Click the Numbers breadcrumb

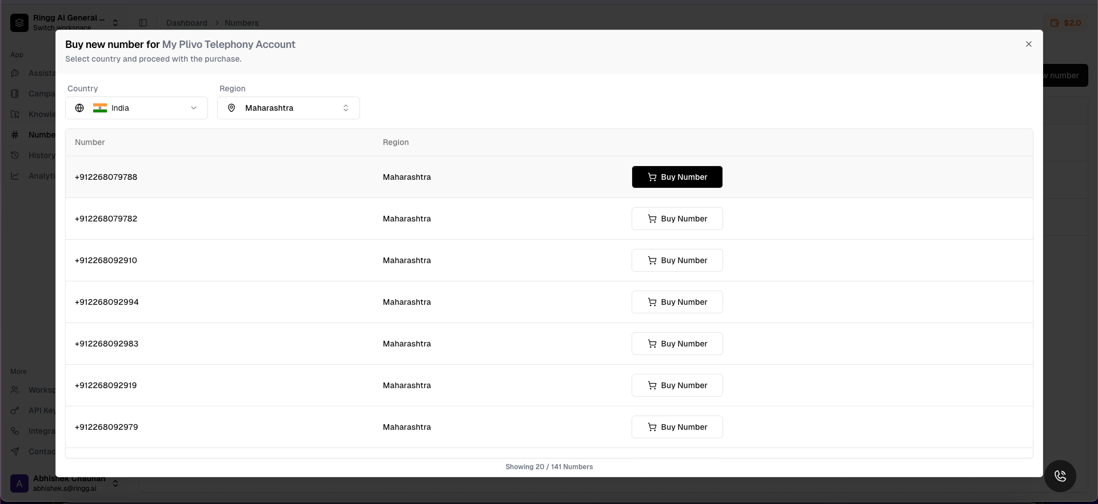[x=242, y=23]
